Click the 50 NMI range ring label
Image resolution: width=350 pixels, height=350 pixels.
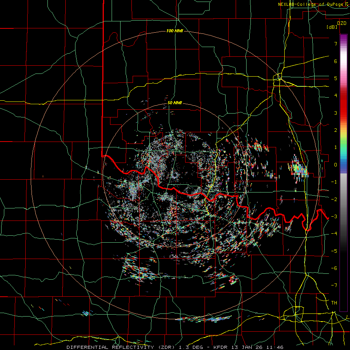point(175,103)
